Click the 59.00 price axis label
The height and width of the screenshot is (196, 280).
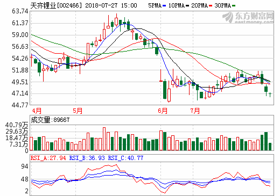[20, 35]
